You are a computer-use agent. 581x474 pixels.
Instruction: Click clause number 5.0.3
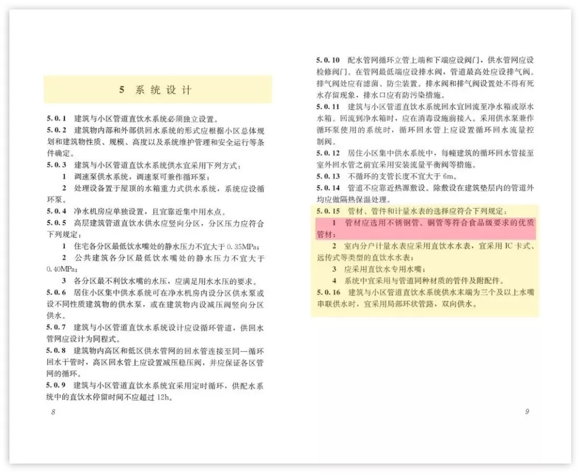(x=56, y=165)
